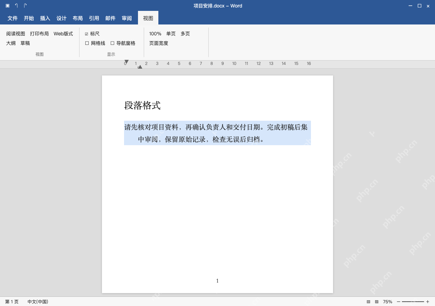The height and width of the screenshot is (306, 435).
Task: Click the ruler at mark 8
Action: click(x=211, y=64)
